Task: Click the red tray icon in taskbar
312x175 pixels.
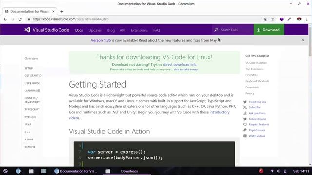Action: (x=261, y=171)
